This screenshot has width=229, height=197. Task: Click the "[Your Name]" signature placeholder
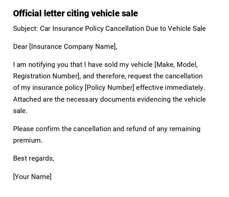tap(32, 177)
